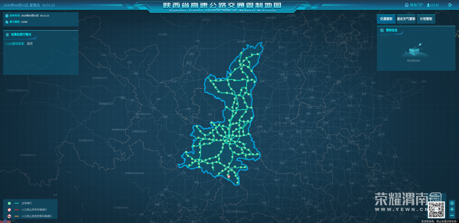Click the 累计服务 users icon
This screenshot has width=459, height=223.
click(x=7, y=22)
